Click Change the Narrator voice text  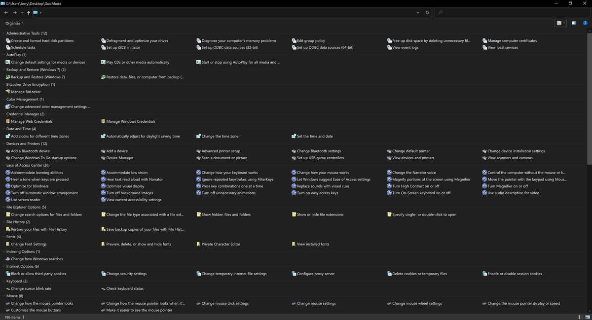pyautogui.click(x=414, y=173)
